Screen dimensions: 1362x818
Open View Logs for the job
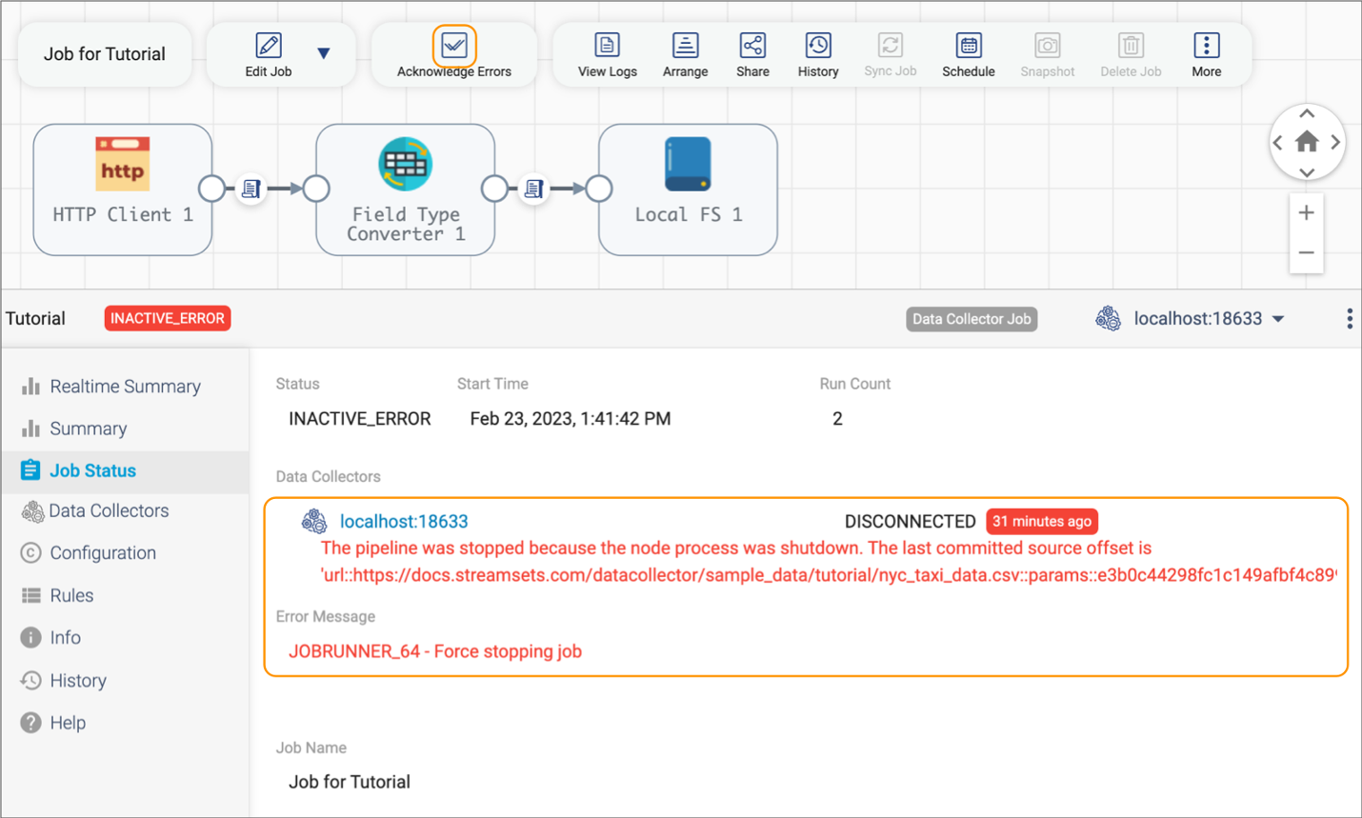point(607,54)
